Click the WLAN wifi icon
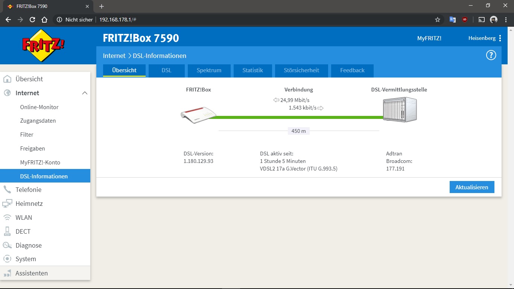The height and width of the screenshot is (289, 514). click(x=7, y=218)
